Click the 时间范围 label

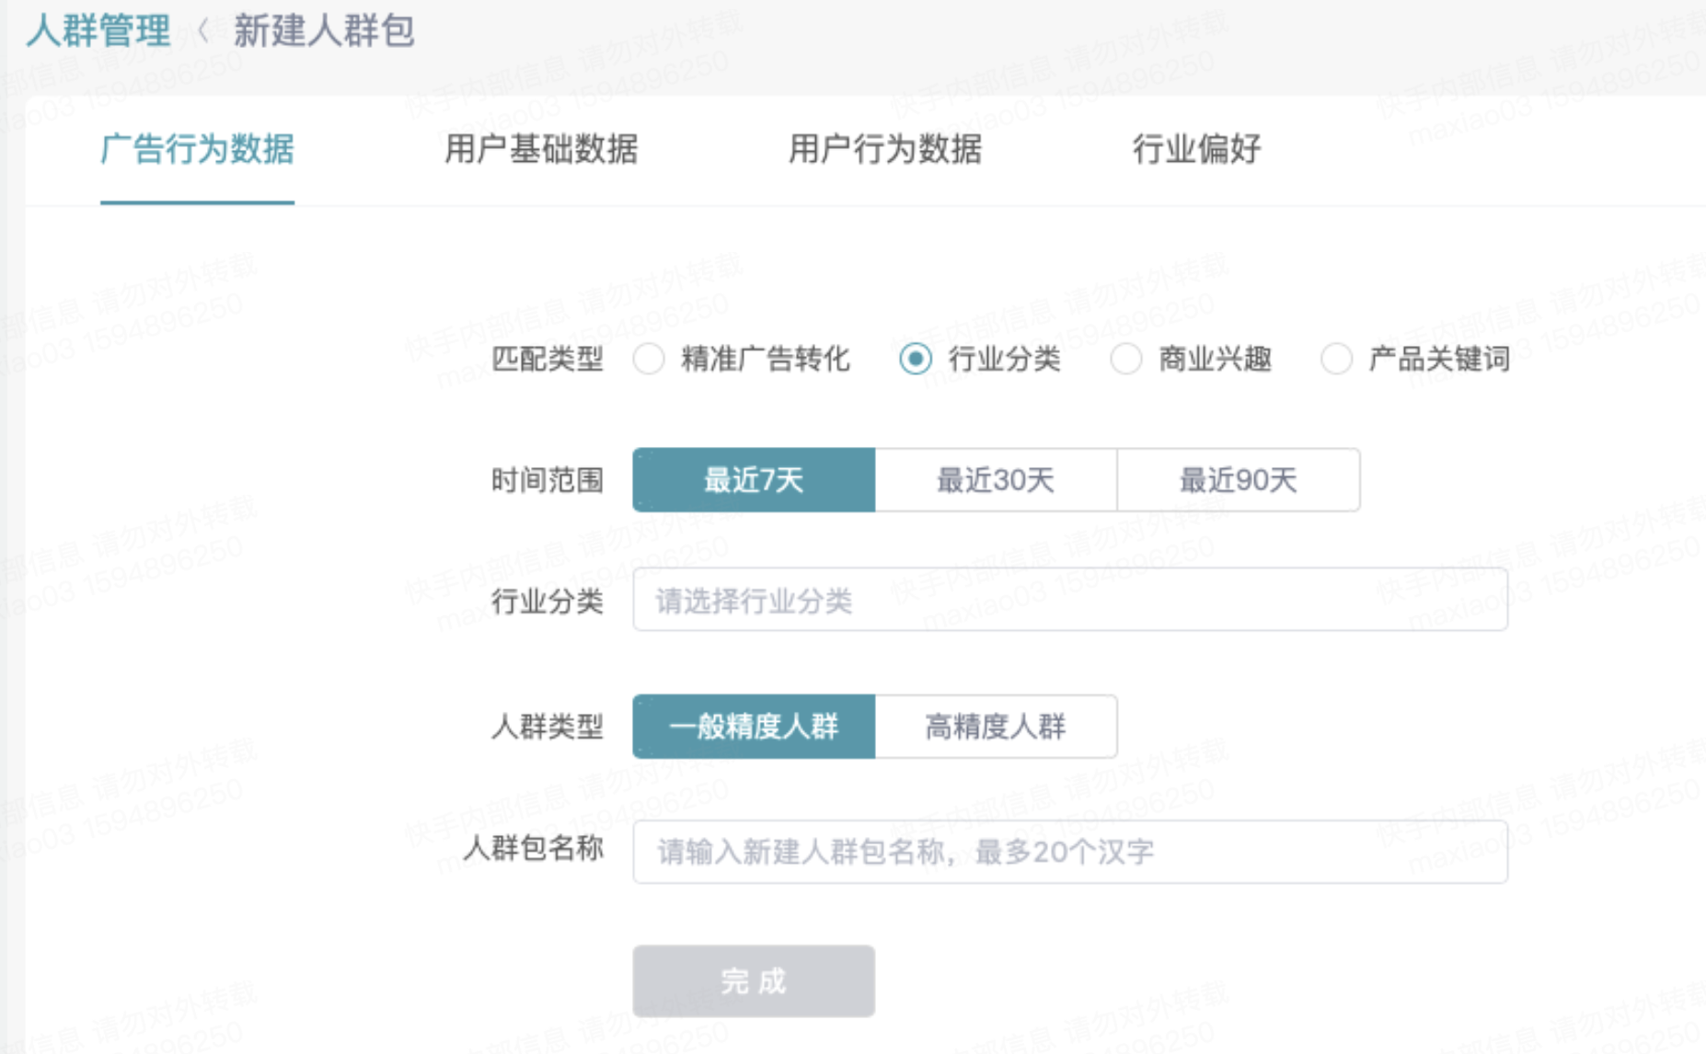click(x=548, y=480)
